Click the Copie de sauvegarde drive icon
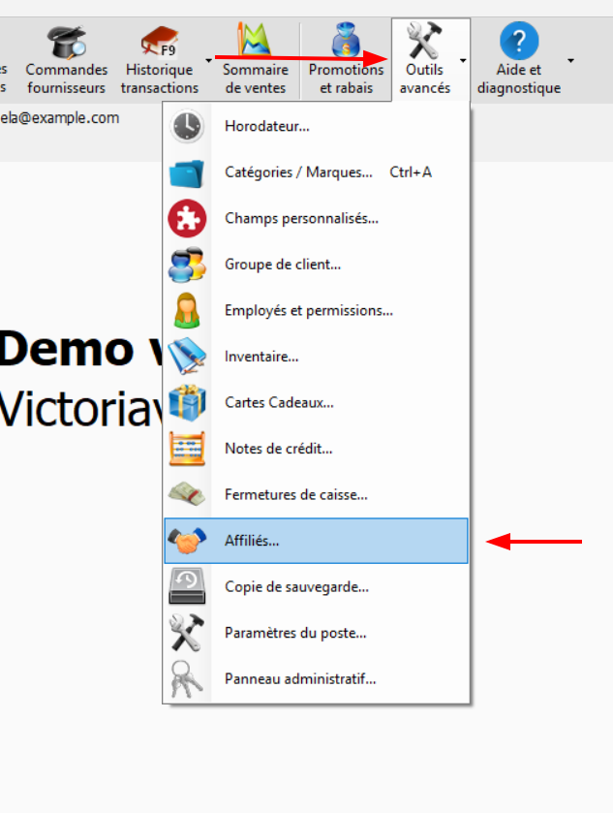This screenshot has width=613, height=813. click(187, 587)
